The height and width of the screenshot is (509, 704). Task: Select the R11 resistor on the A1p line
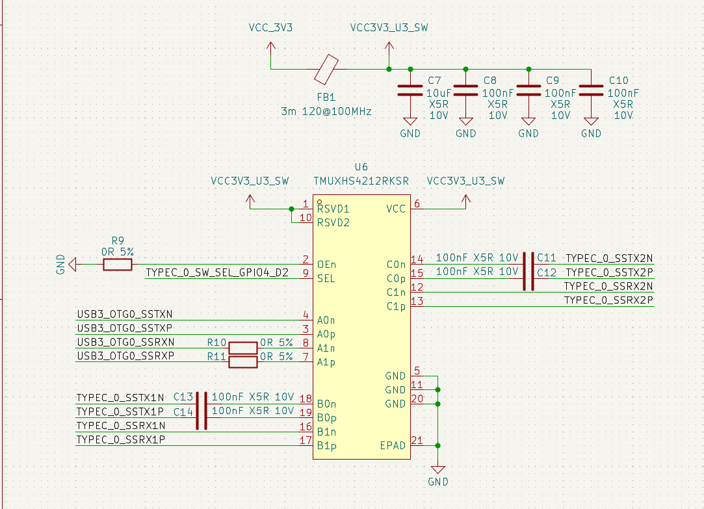click(x=244, y=361)
